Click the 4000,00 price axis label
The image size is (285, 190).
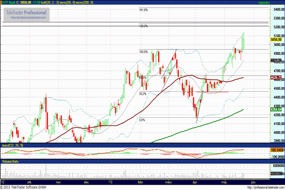coord(279,133)
